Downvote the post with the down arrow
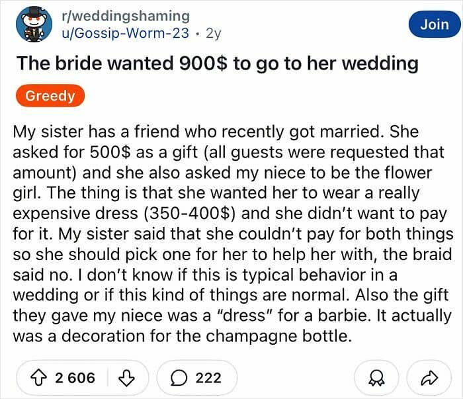 tap(126, 378)
